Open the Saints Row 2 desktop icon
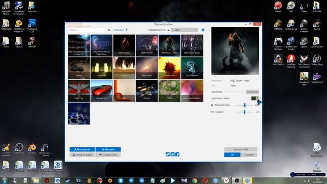Image resolution: width=327 pixels, height=184 pixels. coord(317,78)
